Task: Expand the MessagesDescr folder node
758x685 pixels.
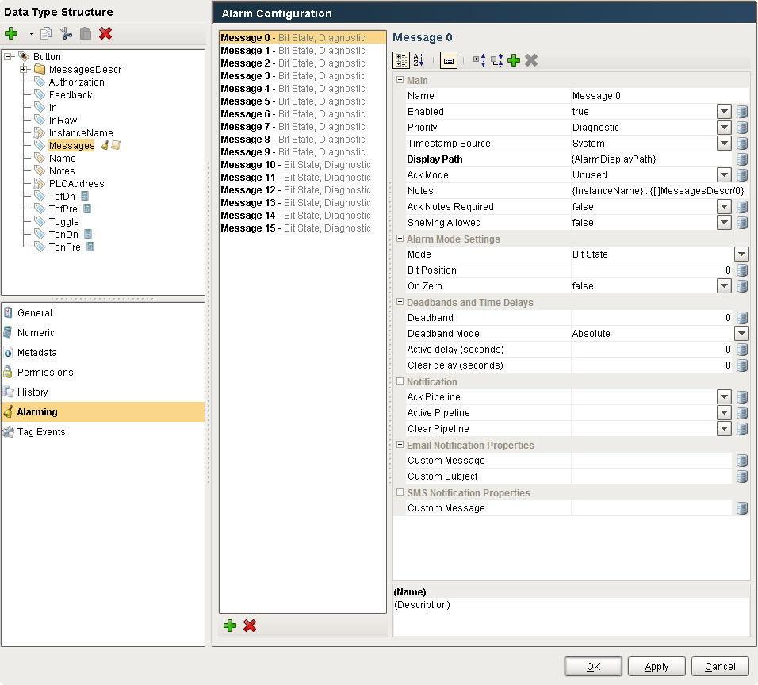Action: coord(25,70)
